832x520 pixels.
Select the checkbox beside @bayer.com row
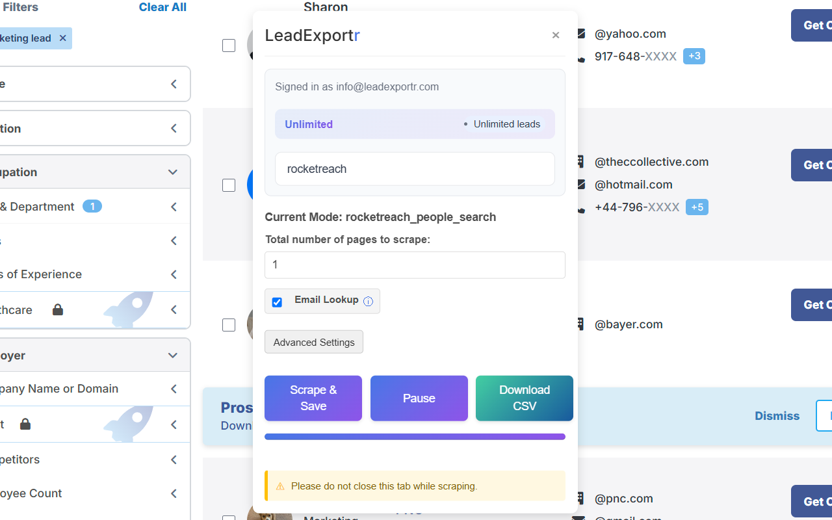tap(229, 325)
